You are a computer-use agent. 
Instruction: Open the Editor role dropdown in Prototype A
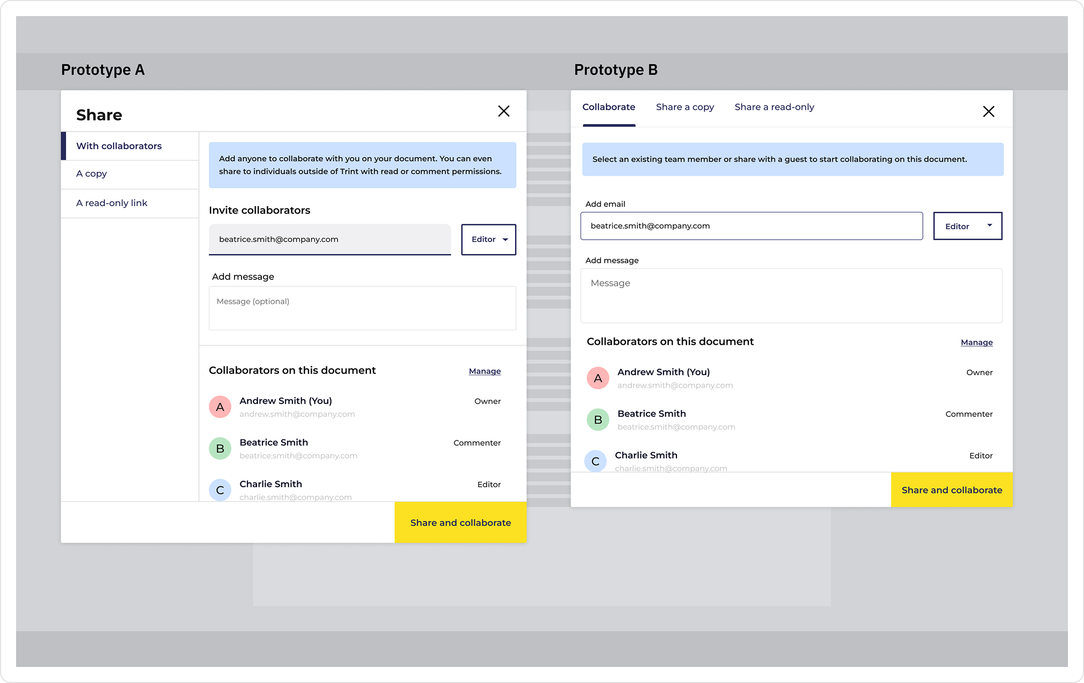(x=488, y=239)
